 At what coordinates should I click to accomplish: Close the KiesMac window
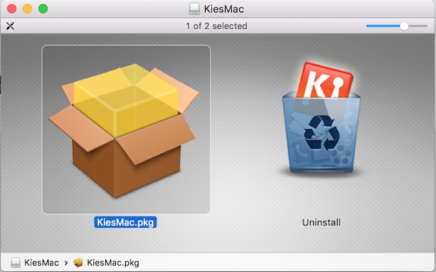12,9
